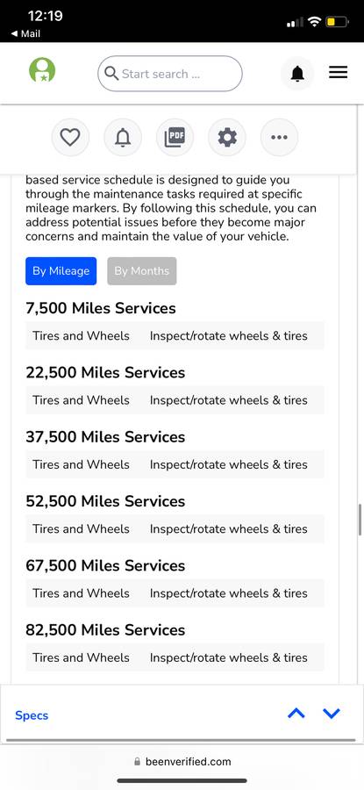Open the Specs section label
Image resolution: width=364 pixels, height=790 pixels.
(x=32, y=715)
